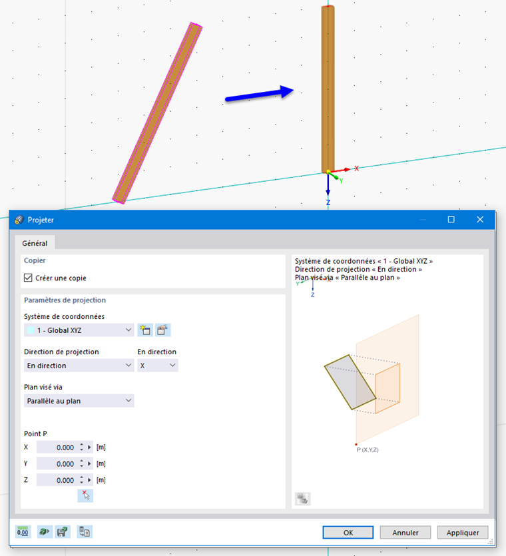Close the Projeter dialog window
The width and height of the screenshot is (506, 556).
pyautogui.click(x=480, y=220)
